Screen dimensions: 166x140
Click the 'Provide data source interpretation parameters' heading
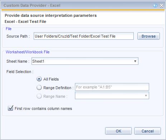coord(51,15)
